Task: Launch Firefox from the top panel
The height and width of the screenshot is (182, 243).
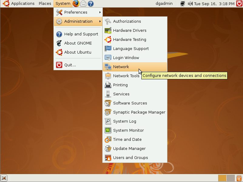Action: [x=76, y=4]
